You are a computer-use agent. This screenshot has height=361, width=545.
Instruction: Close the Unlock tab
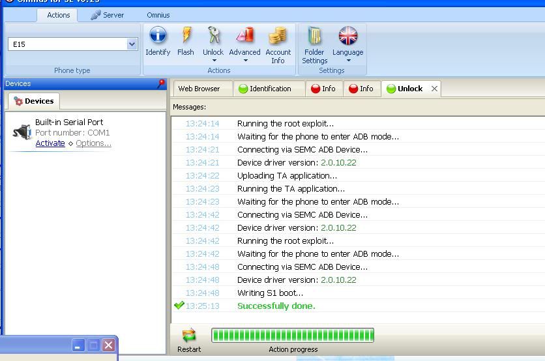tap(434, 89)
